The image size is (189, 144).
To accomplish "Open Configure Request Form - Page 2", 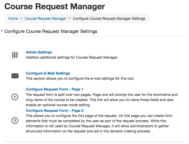I will 55,111.
